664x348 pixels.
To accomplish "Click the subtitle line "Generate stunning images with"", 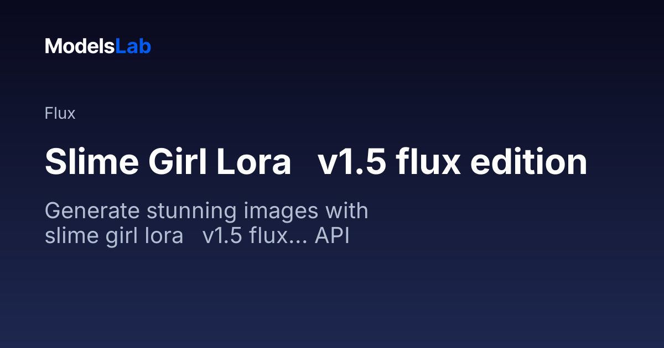I will coord(206,212).
